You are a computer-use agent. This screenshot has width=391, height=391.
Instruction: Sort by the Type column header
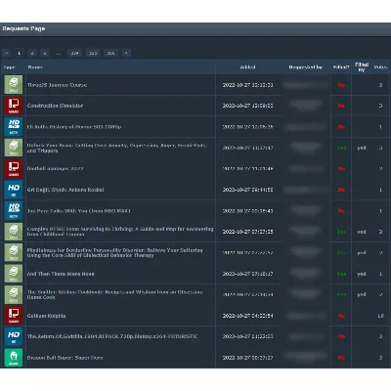pyautogui.click(x=10, y=67)
